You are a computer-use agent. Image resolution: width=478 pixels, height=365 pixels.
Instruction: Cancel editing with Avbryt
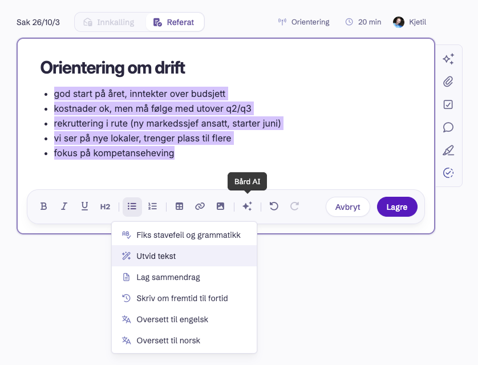point(348,207)
